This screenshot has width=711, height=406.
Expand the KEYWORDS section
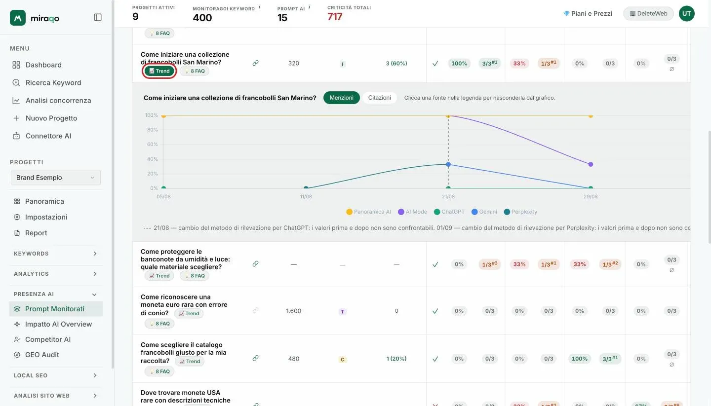coord(56,254)
